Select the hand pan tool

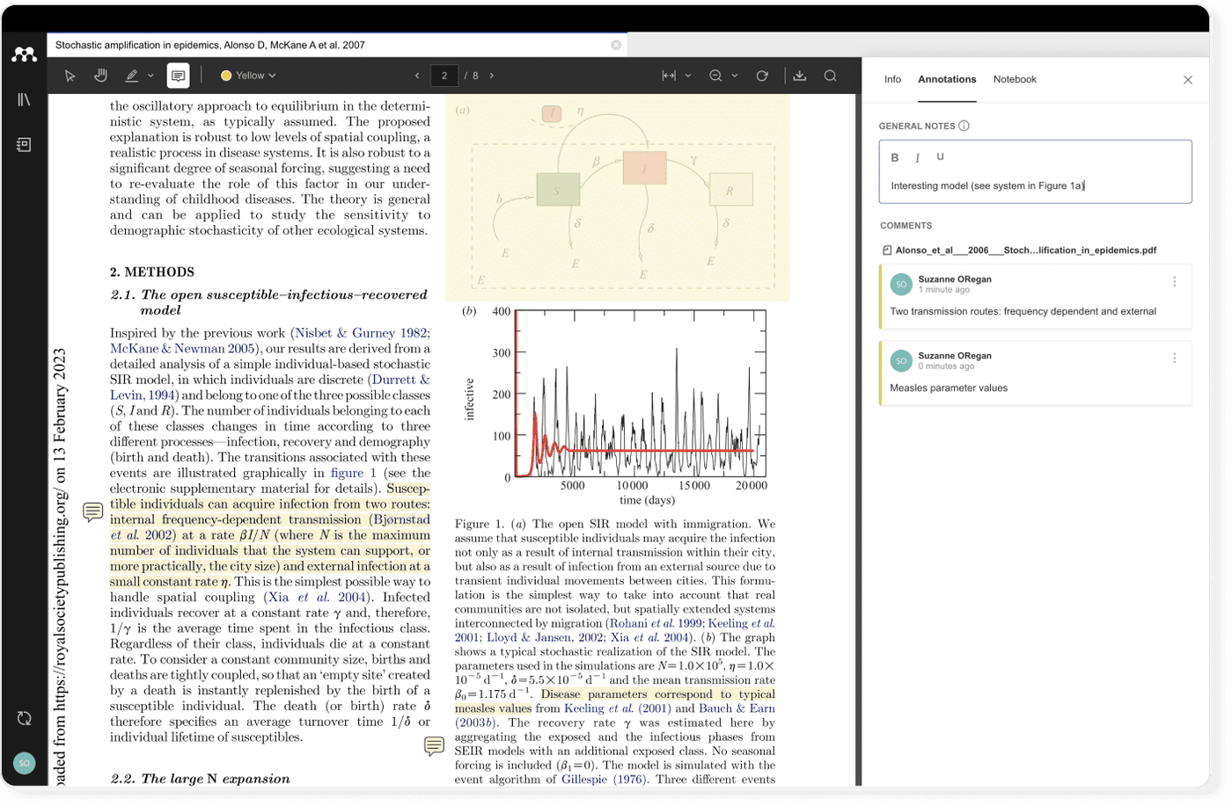[100, 75]
